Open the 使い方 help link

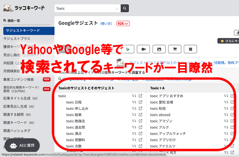coord(106,24)
